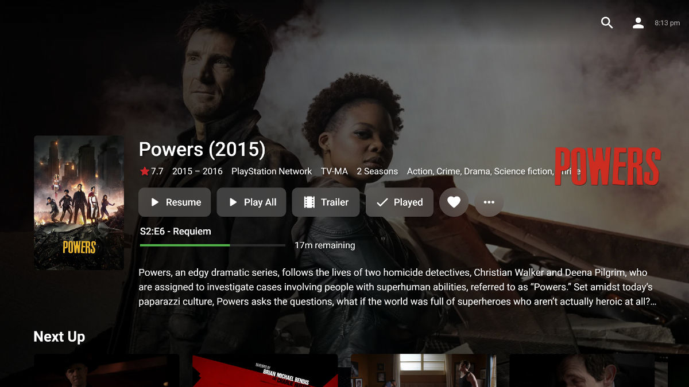Open the PlayStation Network studio link
The image size is (689, 387).
pos(272,171)
